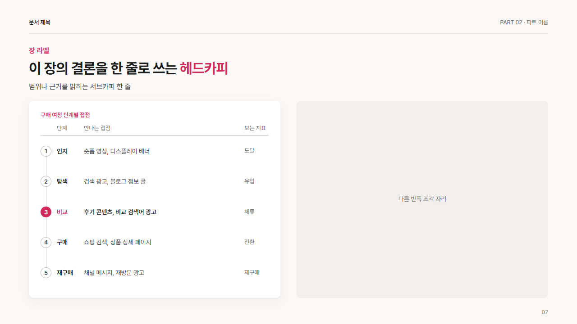Viewport: 577px width, 324px height.
Task: Select the touchpoint '채널 메시지, 재방문 광고'
Action: point(114,273)
